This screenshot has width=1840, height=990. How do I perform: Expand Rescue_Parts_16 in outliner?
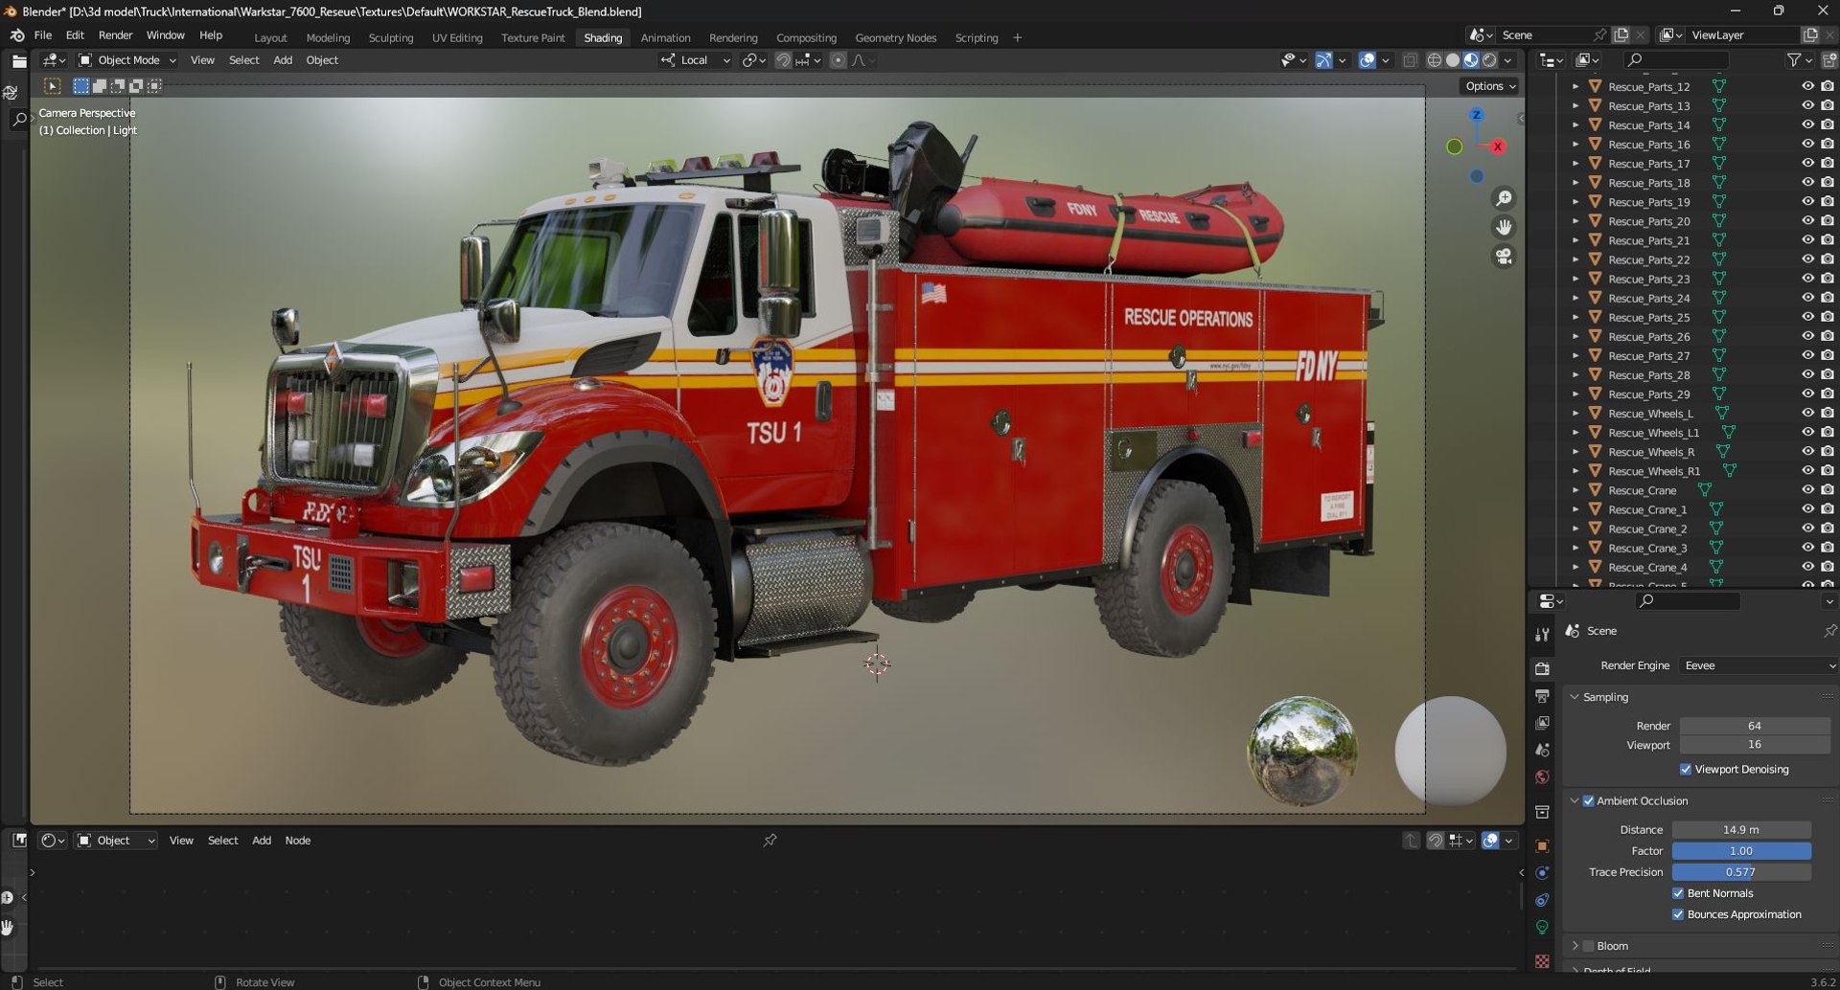tap(1575, 145)
